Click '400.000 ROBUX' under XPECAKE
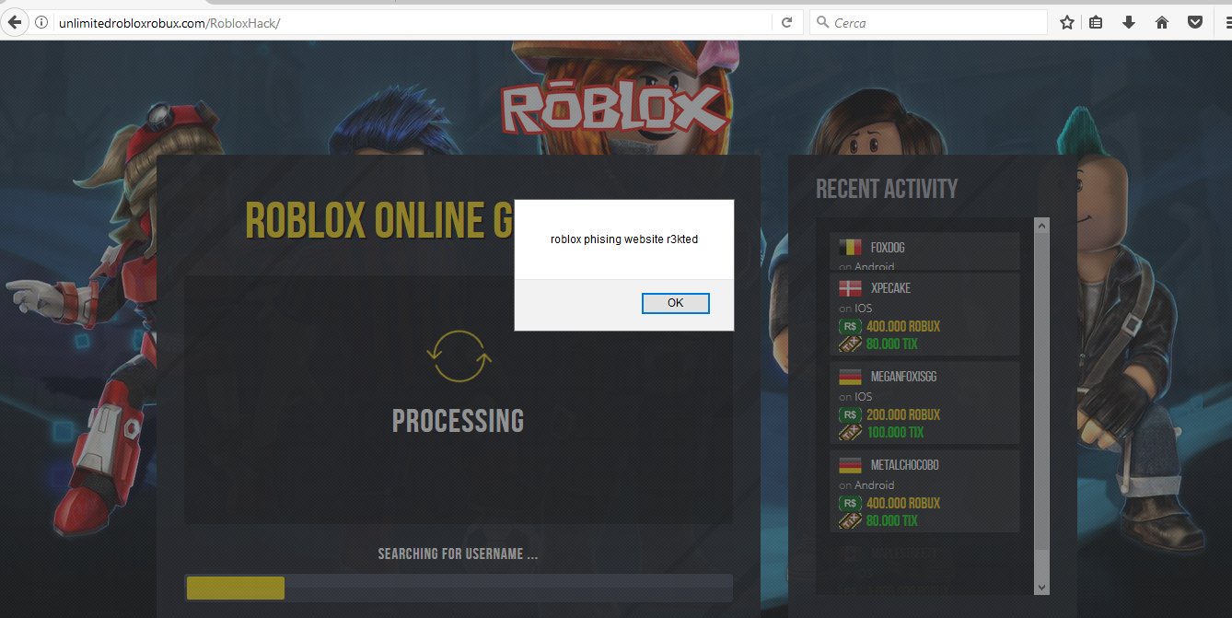The image size is (1232, 618). [903, 326]
